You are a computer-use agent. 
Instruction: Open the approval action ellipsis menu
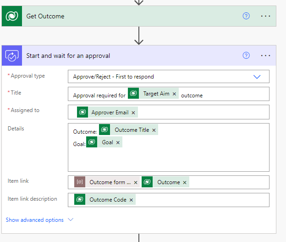(x=265, y=56)
